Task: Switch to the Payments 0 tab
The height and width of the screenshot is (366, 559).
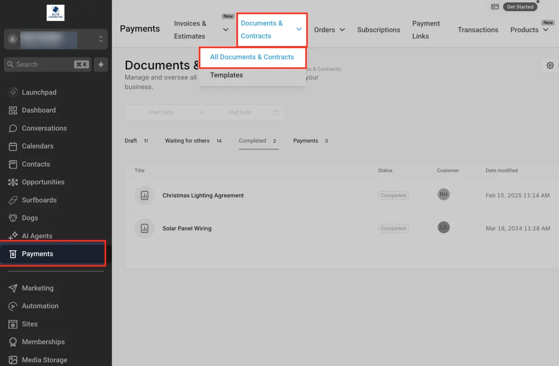Action: (x=311, y=141)
